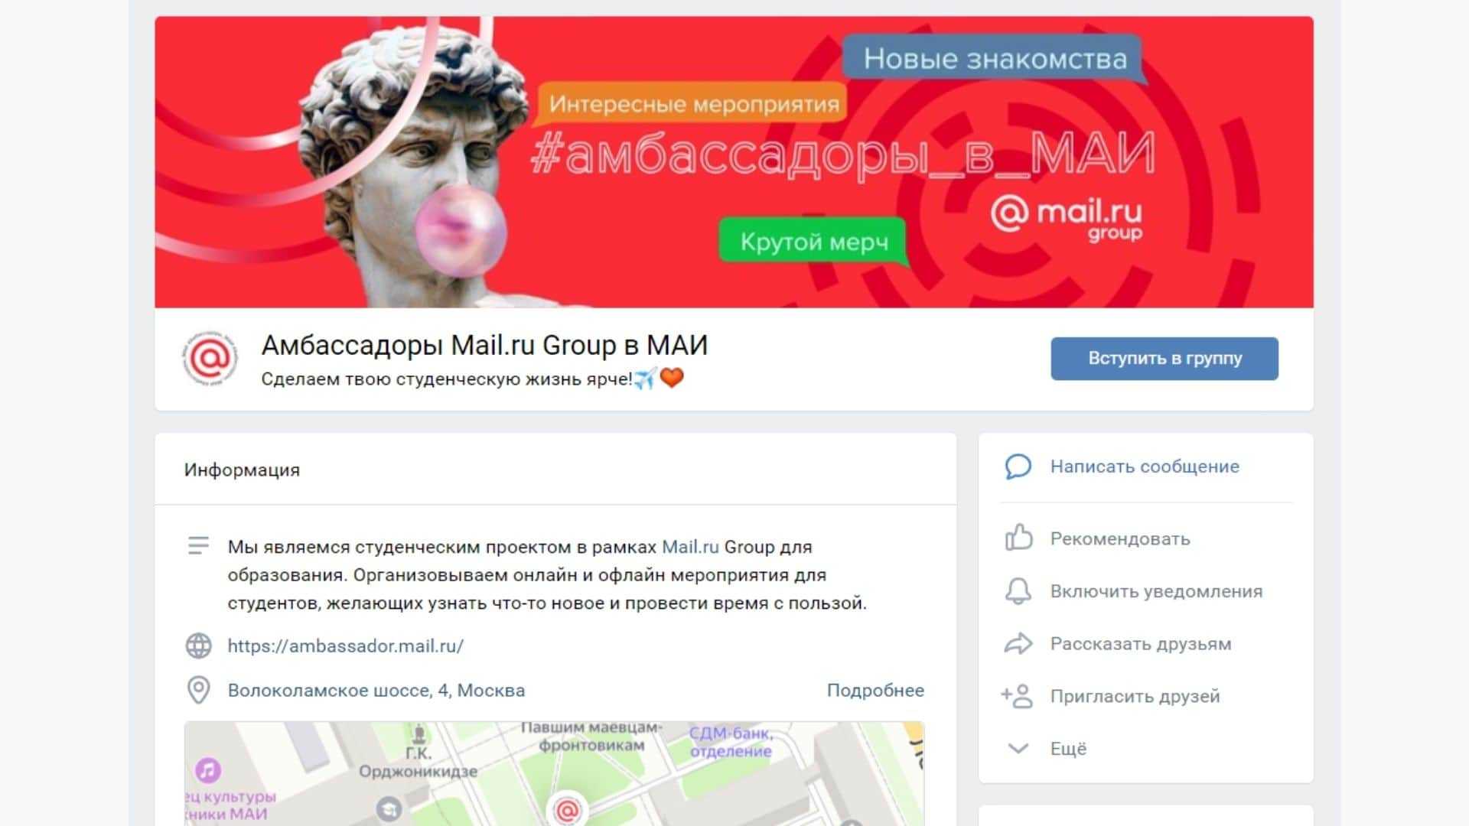The image size is (1469, 826).
Task: Click the red cover banner image
Action: (x=734, y=162)
